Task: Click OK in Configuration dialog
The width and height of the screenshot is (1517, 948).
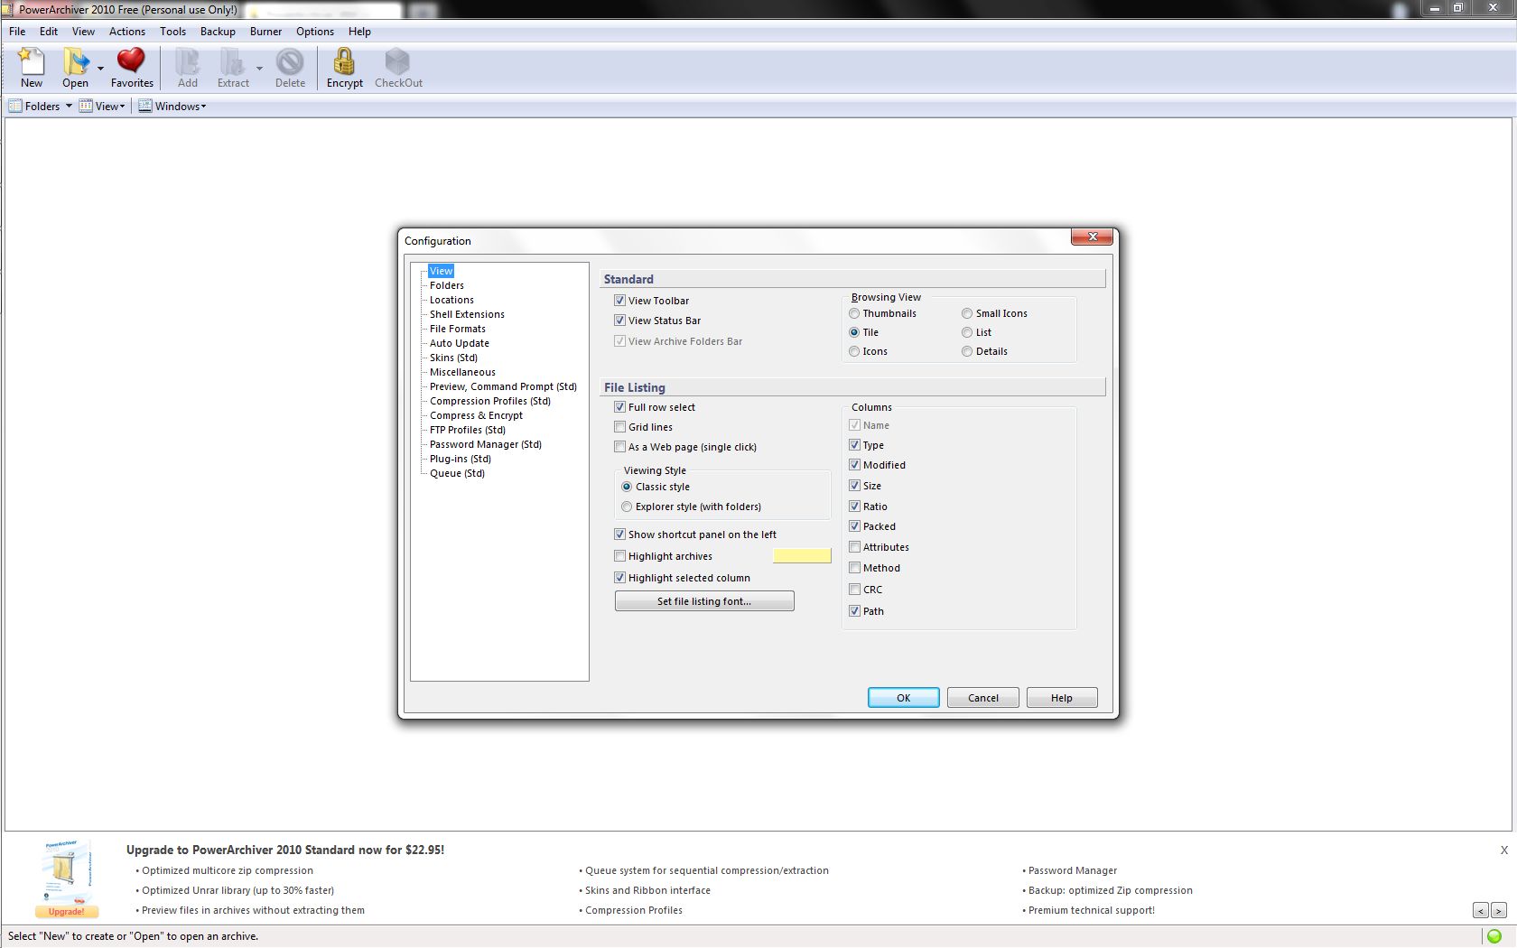Action: coord(903,698)
